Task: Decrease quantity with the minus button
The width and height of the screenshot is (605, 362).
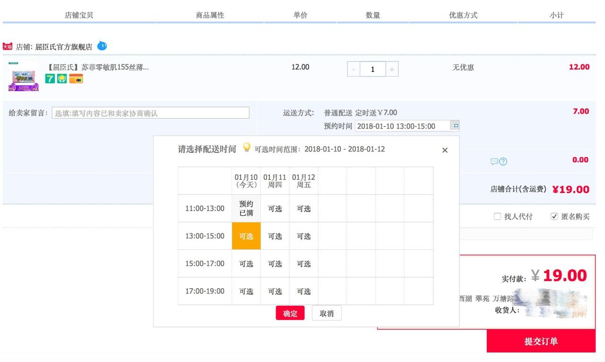Action: pos(354,69)
